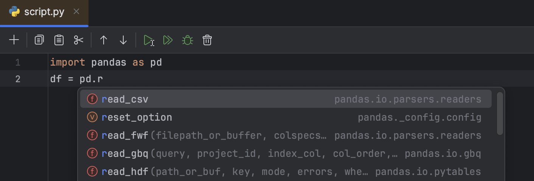The width and height of the screenshot is (534, 181).
Task: Switch to the script.py tab
Action: click(44, 12)
